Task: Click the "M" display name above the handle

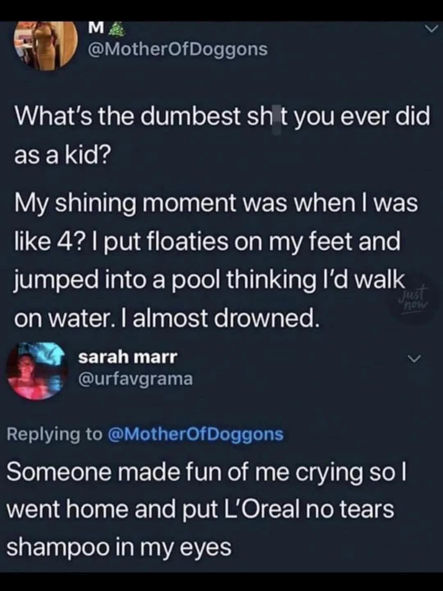Action: (x=95, y=28)
